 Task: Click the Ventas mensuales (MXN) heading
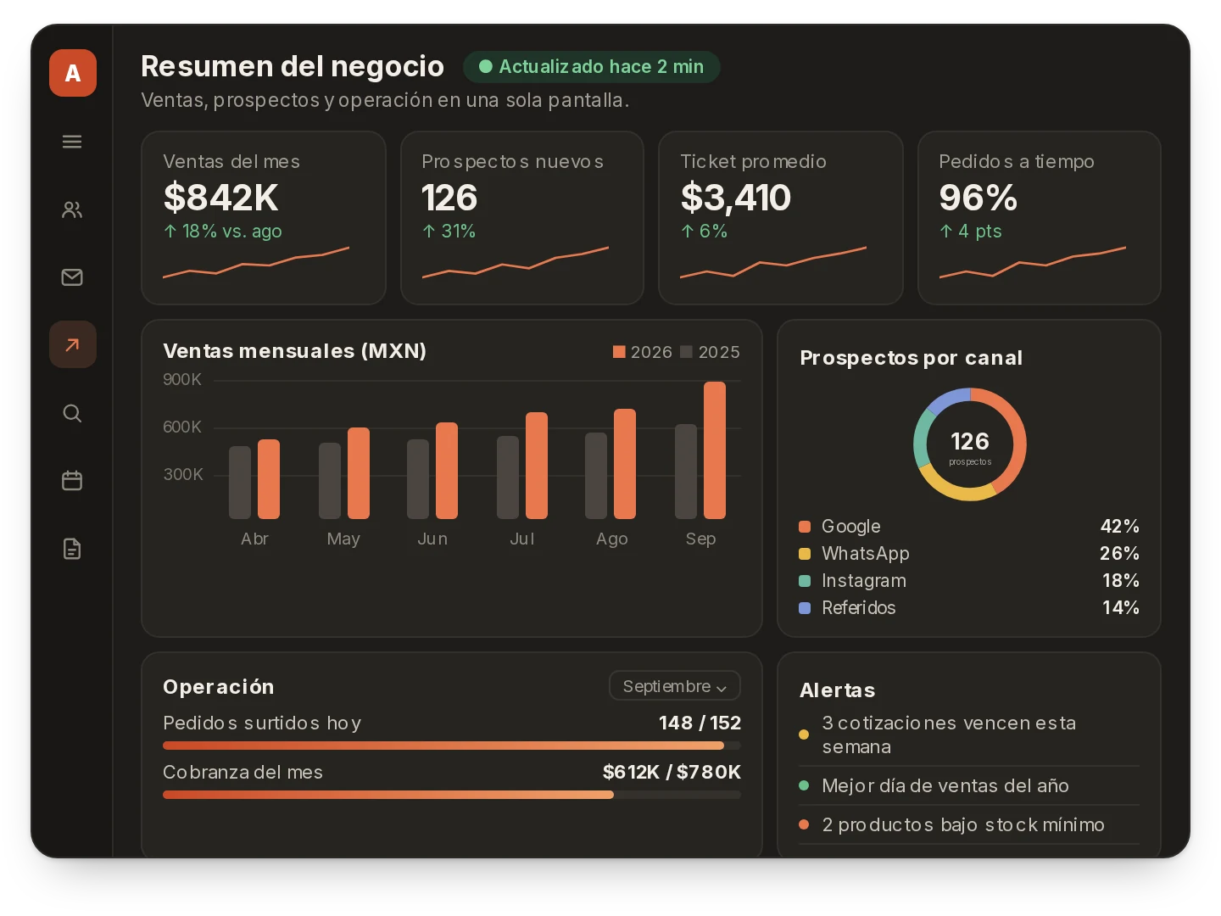tap(294, 351)
